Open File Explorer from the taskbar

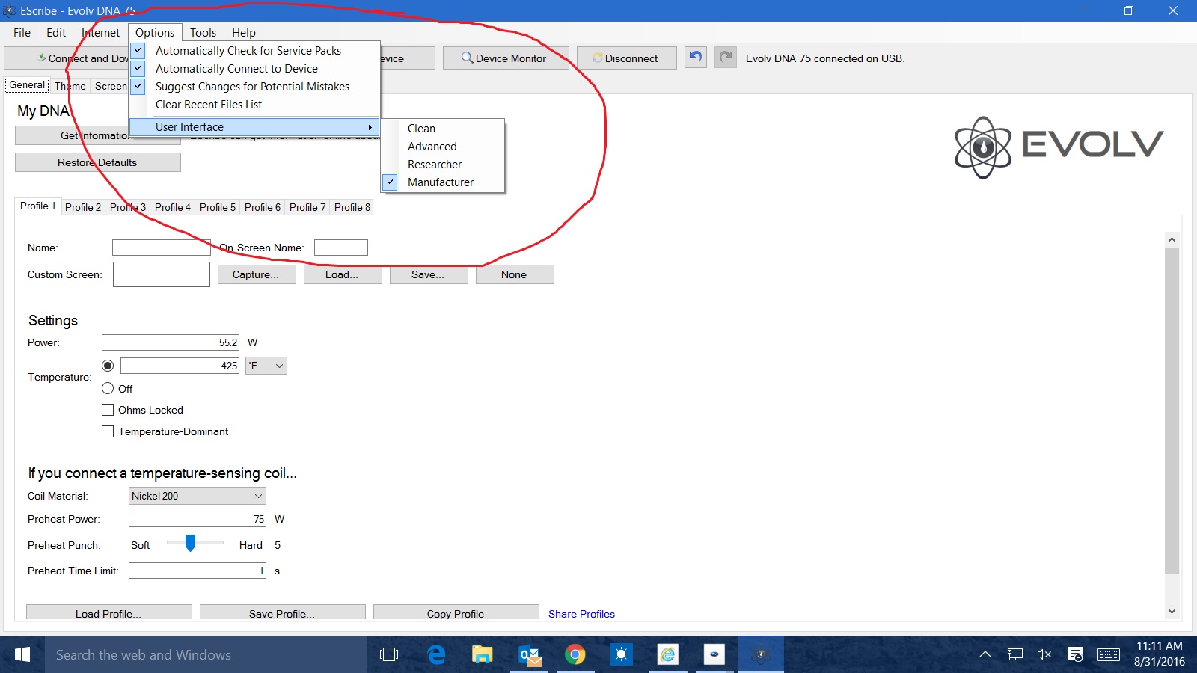click(x=482, y=655)
